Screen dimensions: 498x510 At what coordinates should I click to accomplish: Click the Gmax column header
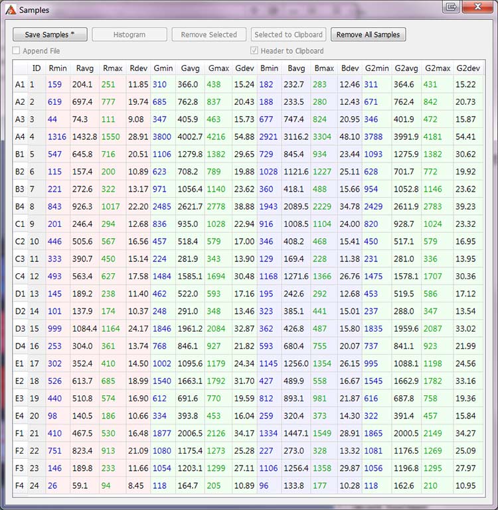tap(218, 68)
